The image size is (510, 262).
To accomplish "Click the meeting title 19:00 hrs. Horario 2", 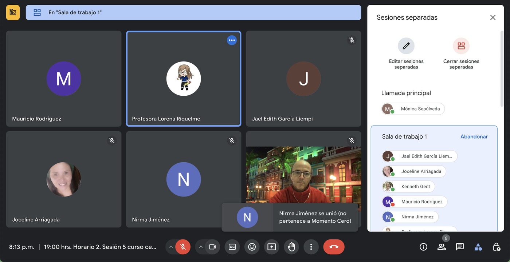I will click(x=100, y=247).
